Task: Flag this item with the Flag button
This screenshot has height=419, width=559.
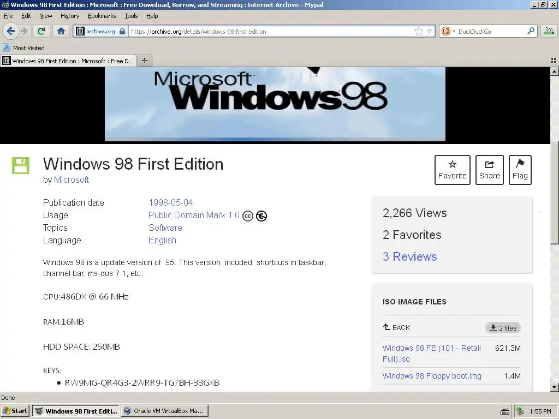Action: 520,170
